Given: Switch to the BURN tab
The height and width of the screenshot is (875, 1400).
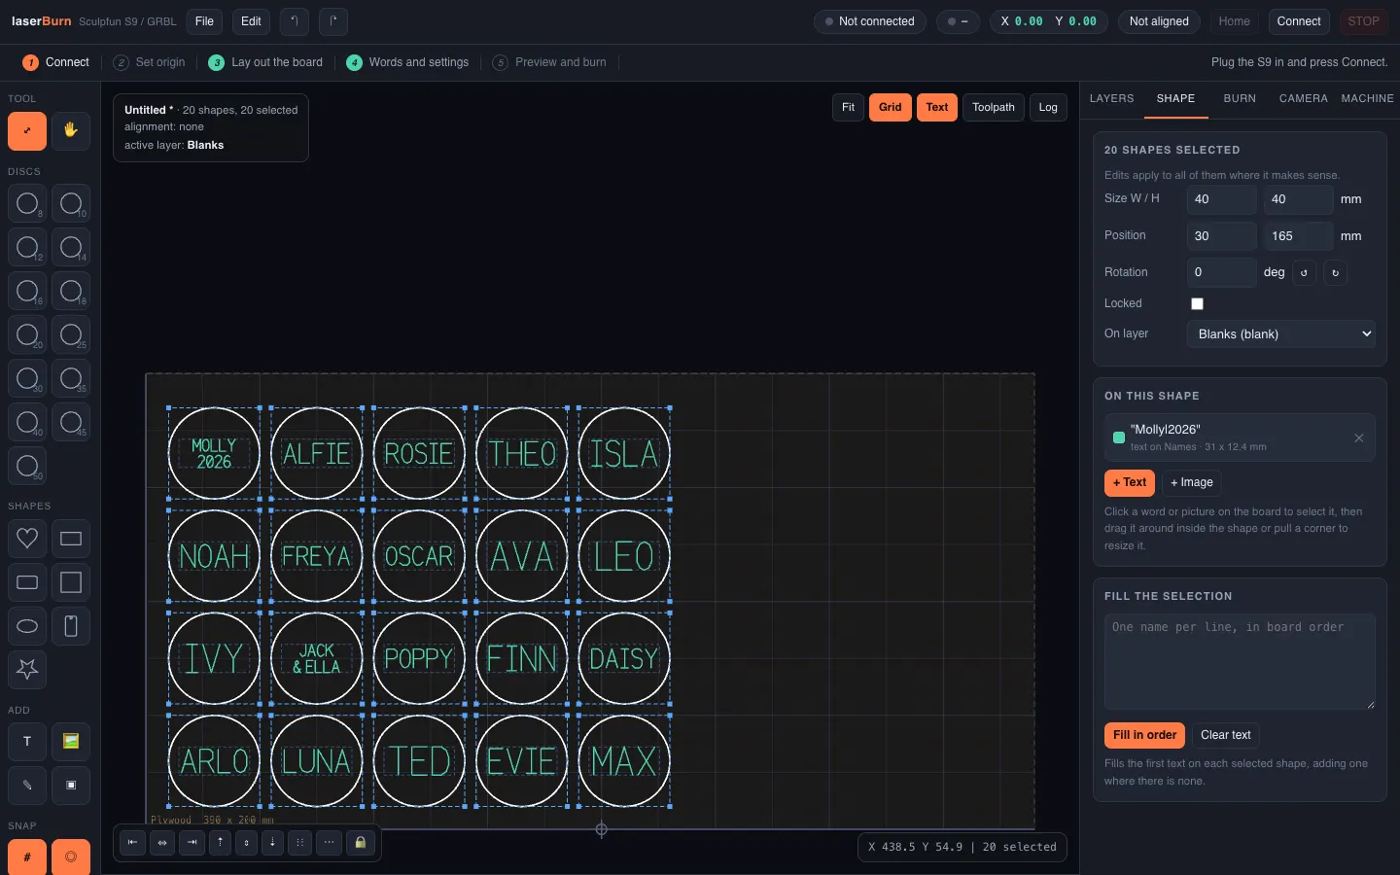Looking at the screenshot, I should click(x=1240, y=99).
